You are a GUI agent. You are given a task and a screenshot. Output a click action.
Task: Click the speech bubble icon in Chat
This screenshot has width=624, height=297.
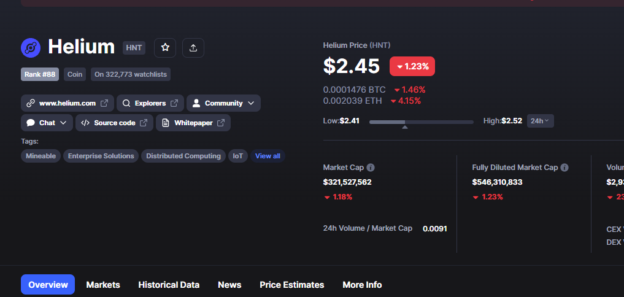[x=31, y=123]
